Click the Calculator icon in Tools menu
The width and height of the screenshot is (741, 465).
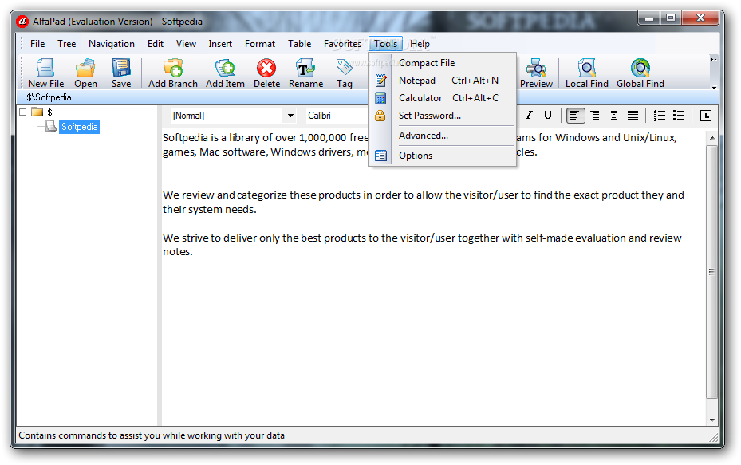(x=380, y=98)
